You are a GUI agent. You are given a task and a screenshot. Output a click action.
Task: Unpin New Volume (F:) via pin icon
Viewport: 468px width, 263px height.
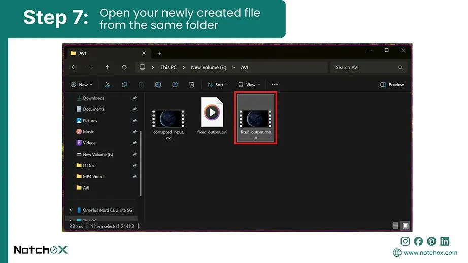pyautogui.click(x=135, y=154)
